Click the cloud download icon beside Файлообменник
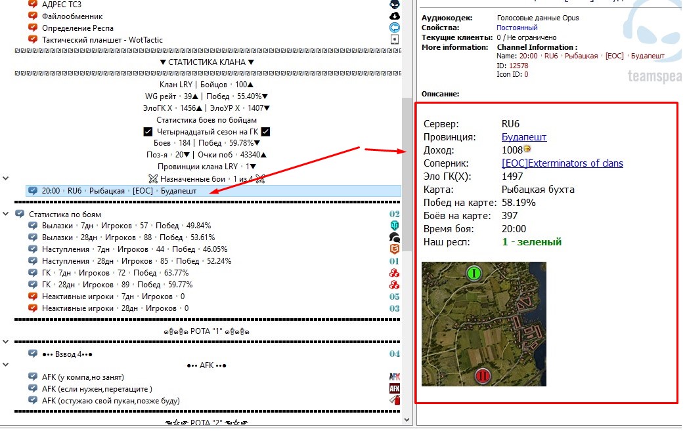Viewport: 685px width, 431px height. tap(395, 16)
